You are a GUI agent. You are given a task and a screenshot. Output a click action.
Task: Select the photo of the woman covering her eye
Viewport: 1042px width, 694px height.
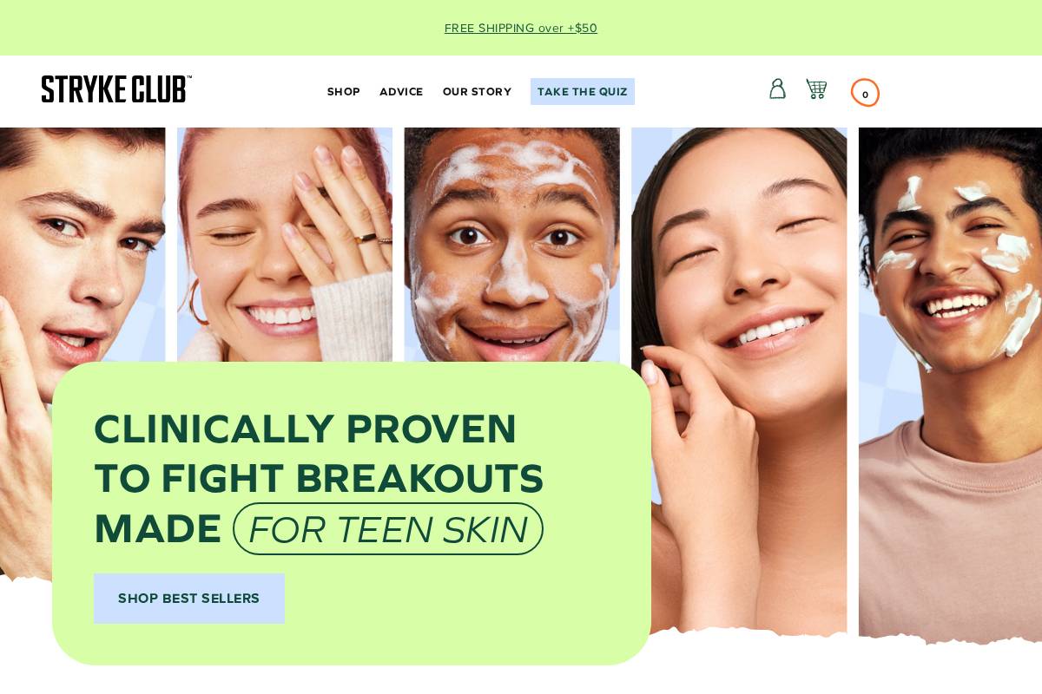[x=285, y=245]
